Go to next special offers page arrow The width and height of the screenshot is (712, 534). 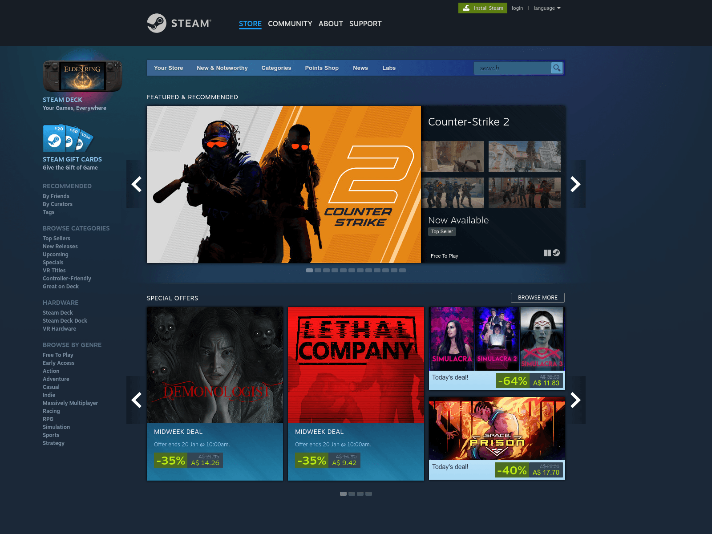pyautogui.click(x=575, y=400)
